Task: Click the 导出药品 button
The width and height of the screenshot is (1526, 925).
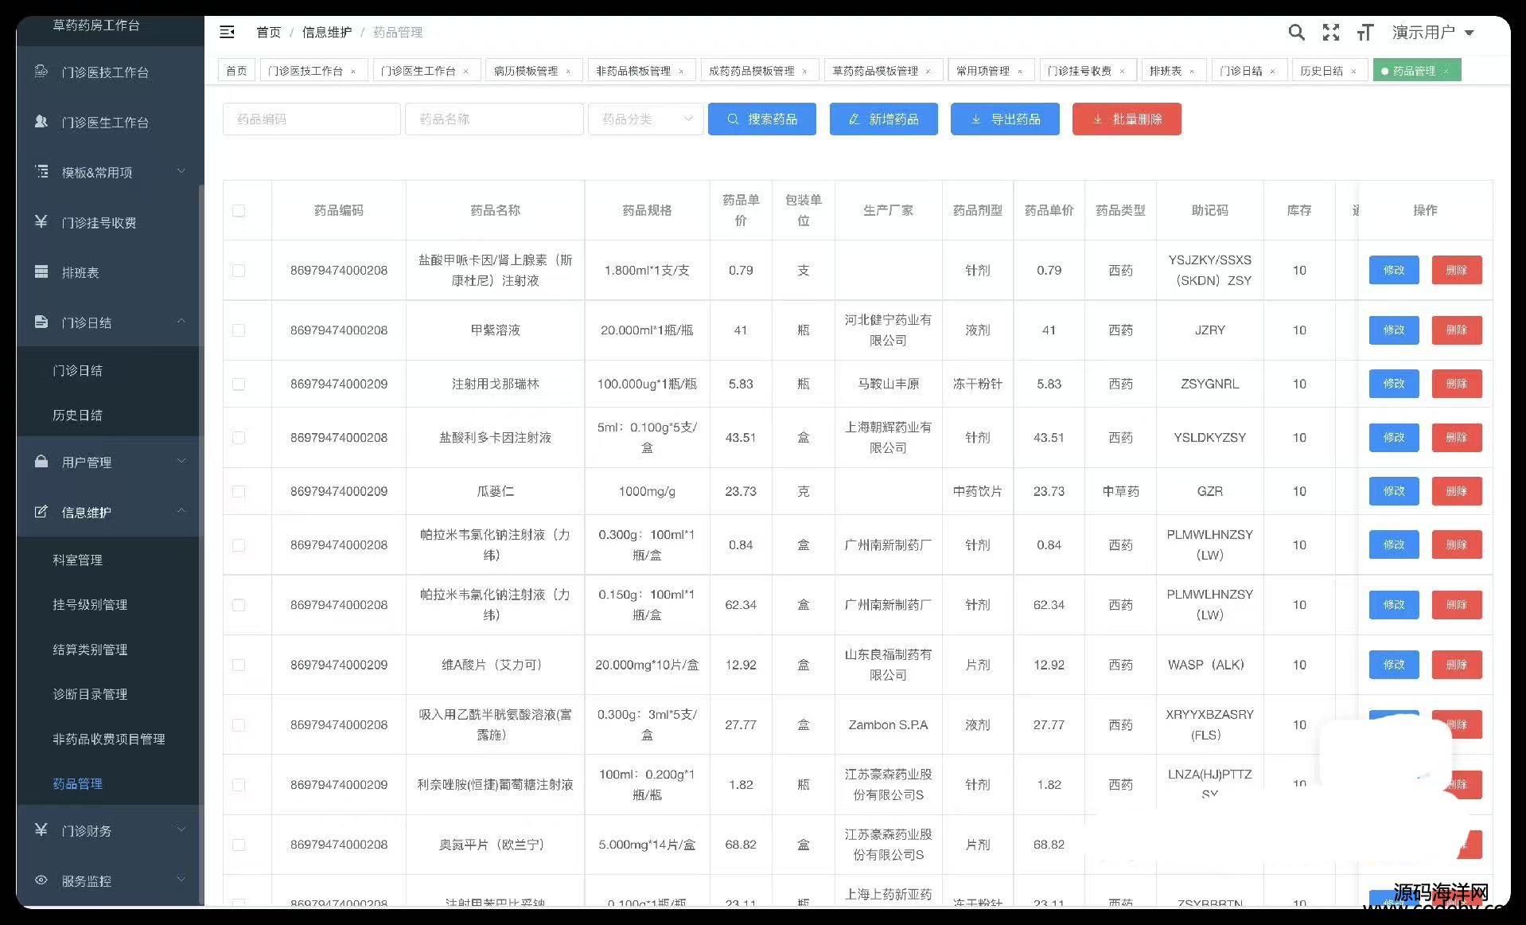Action: (x=1005, y=119)
